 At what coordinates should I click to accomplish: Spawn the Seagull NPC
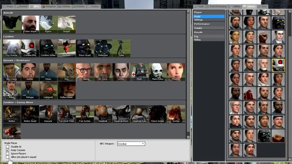(x=67, y=24)
